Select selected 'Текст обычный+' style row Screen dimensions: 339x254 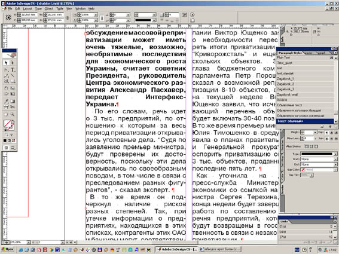coord(305,121)
